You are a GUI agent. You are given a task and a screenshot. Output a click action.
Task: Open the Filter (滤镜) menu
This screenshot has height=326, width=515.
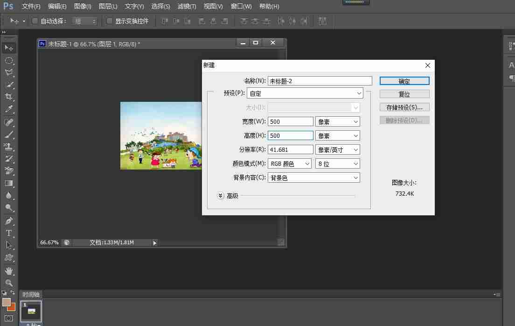pos(187,6)
